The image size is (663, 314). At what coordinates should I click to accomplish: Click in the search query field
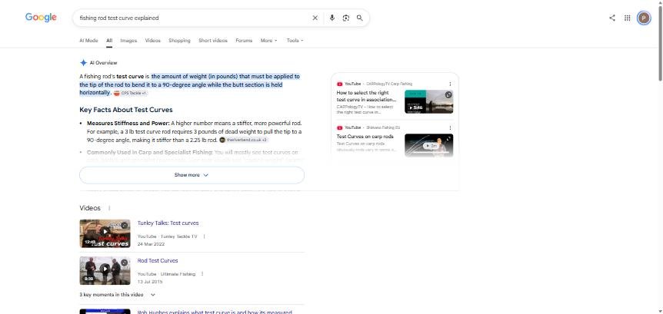(x=192, y=18)
